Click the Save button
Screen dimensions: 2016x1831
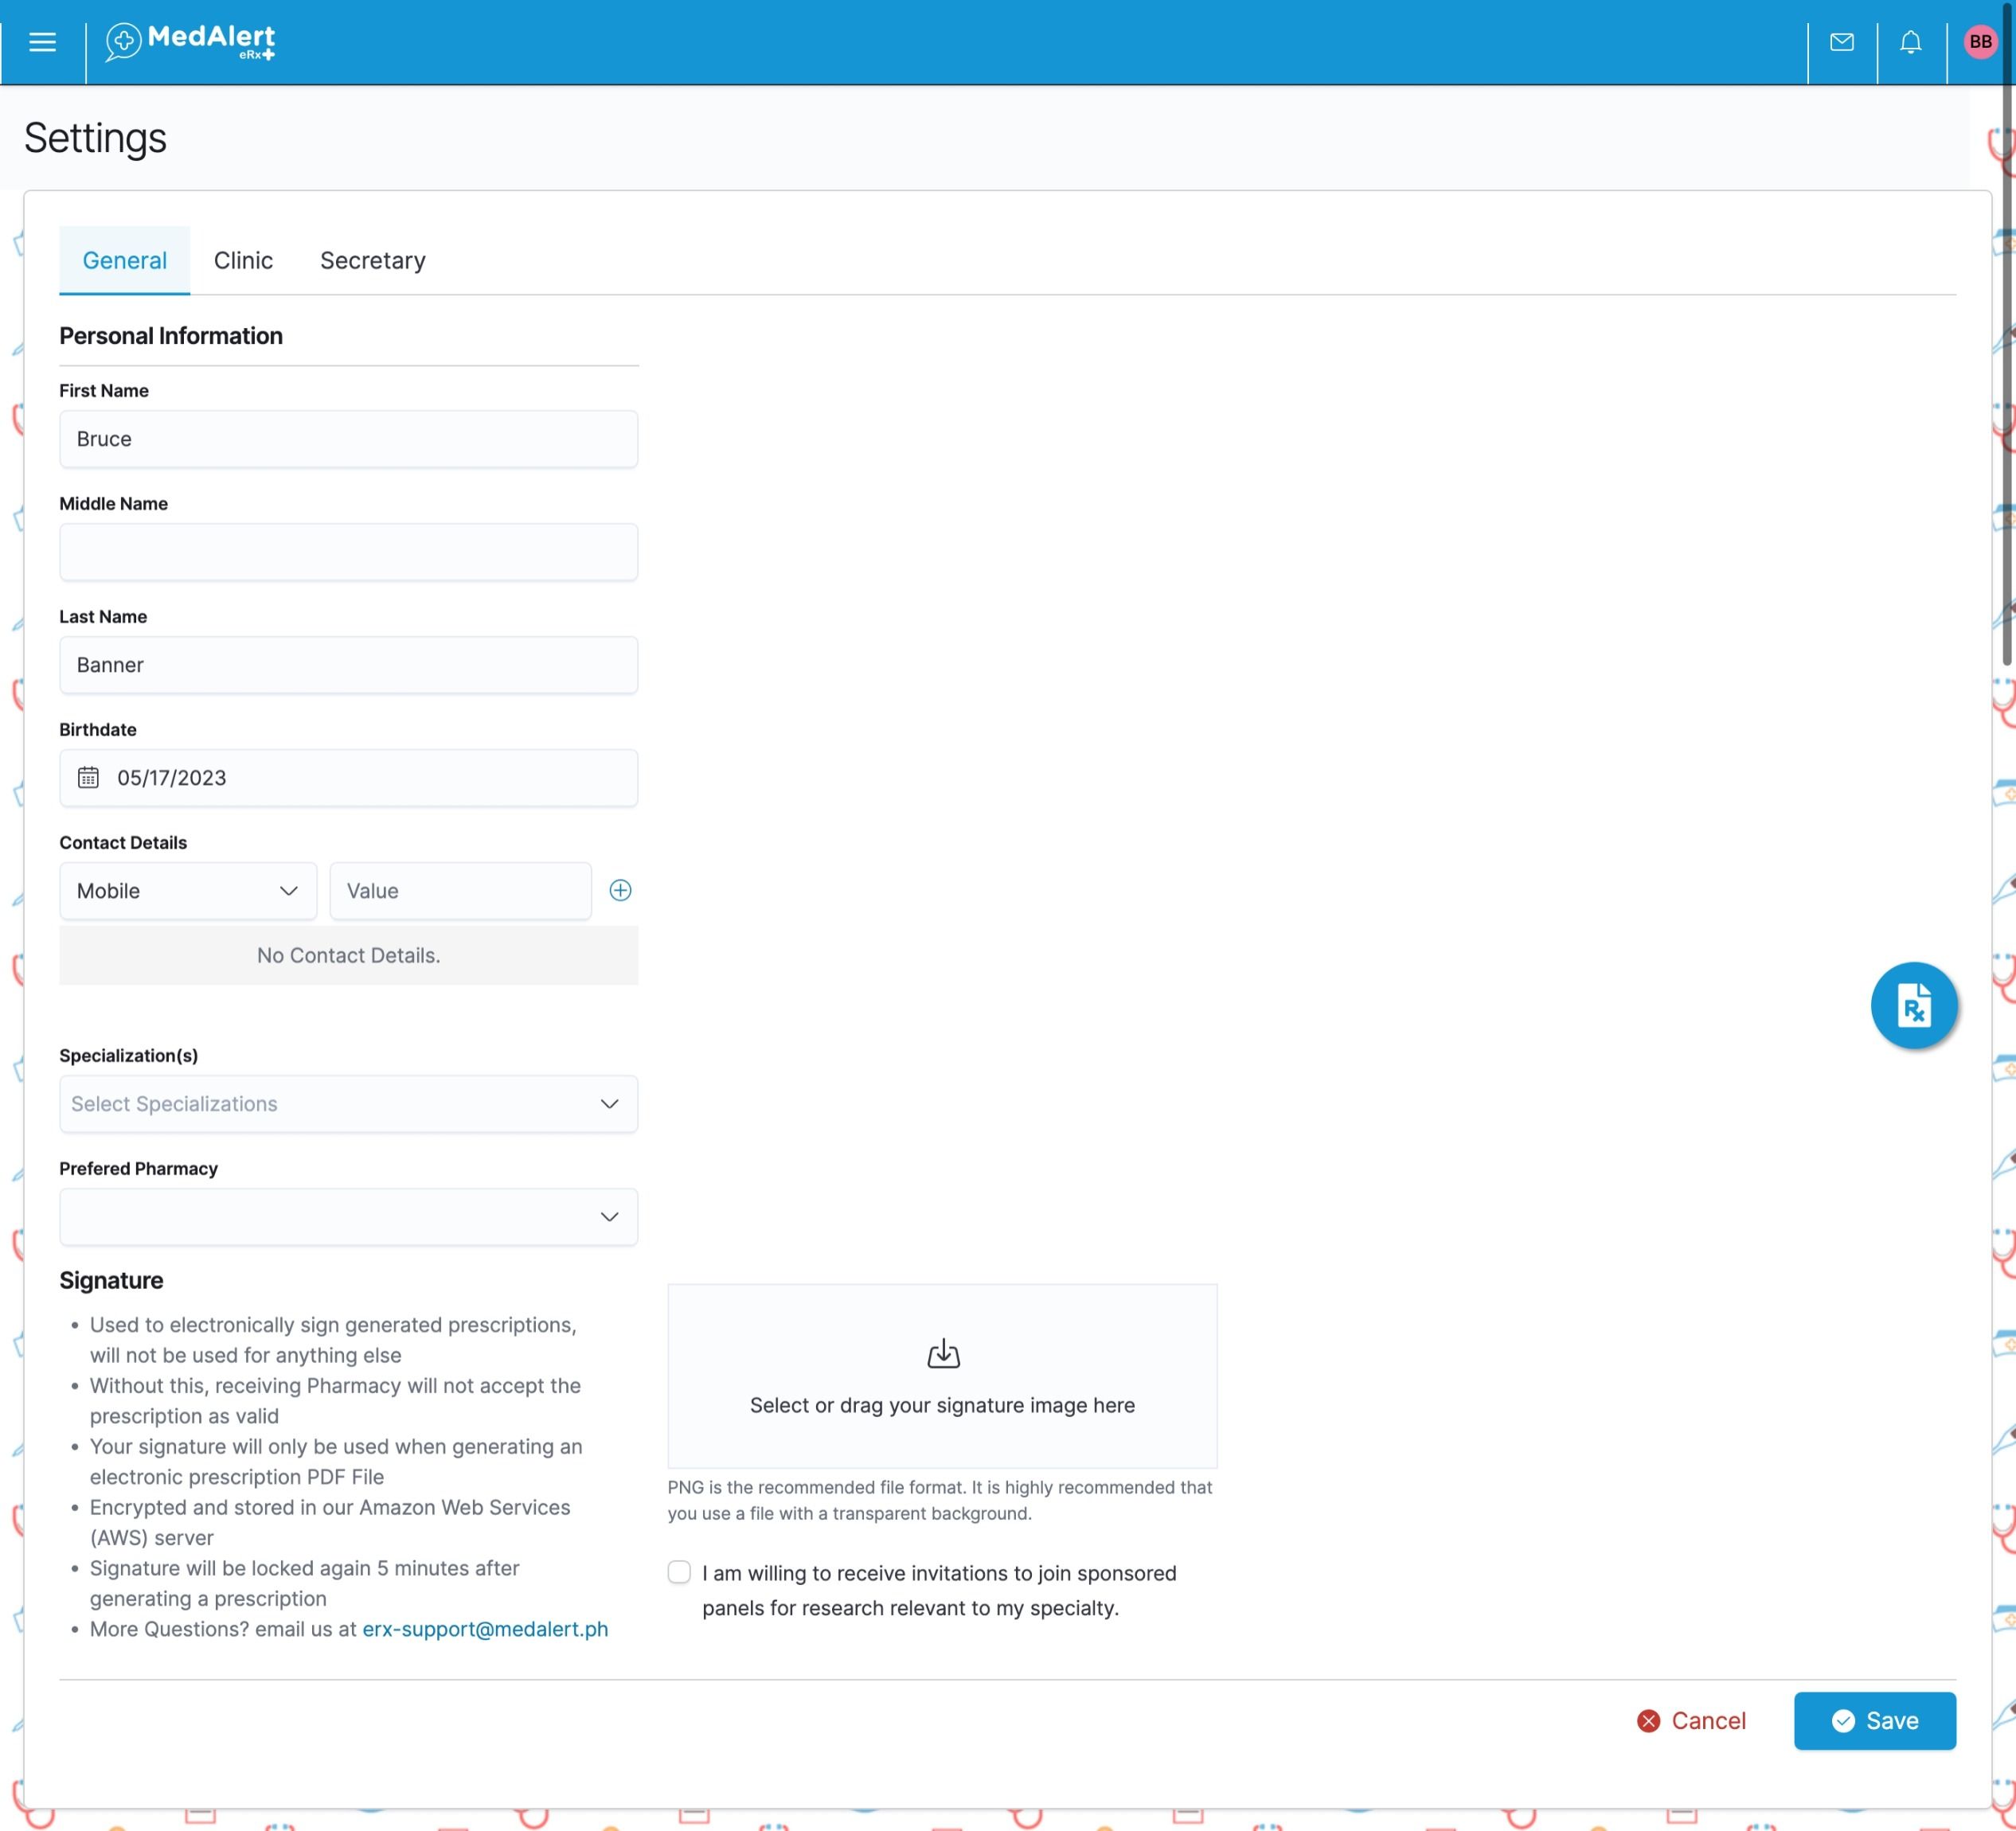coord(1874,1720)
